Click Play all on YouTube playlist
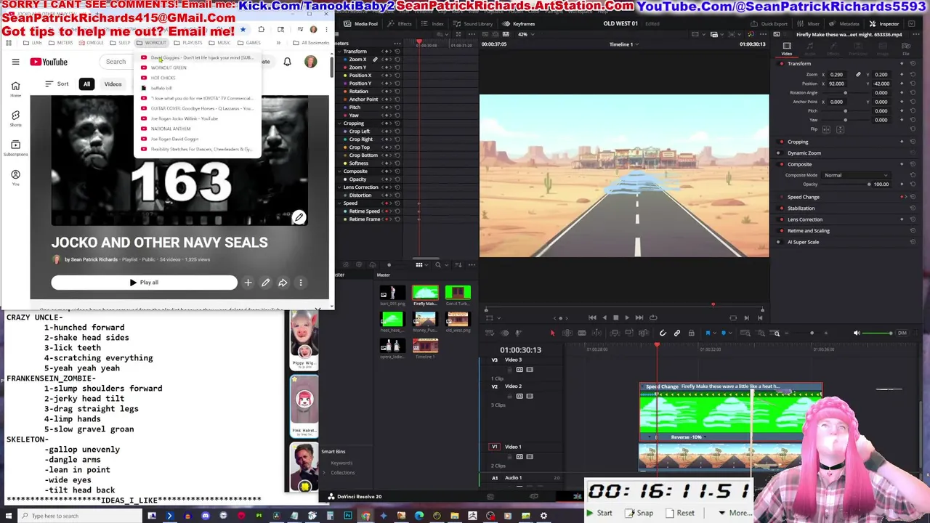 click(x=144, y=283)
